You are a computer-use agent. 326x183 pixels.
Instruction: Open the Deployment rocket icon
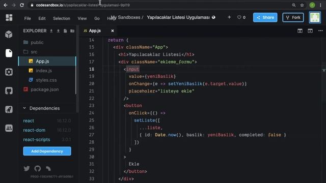[9, 109]
